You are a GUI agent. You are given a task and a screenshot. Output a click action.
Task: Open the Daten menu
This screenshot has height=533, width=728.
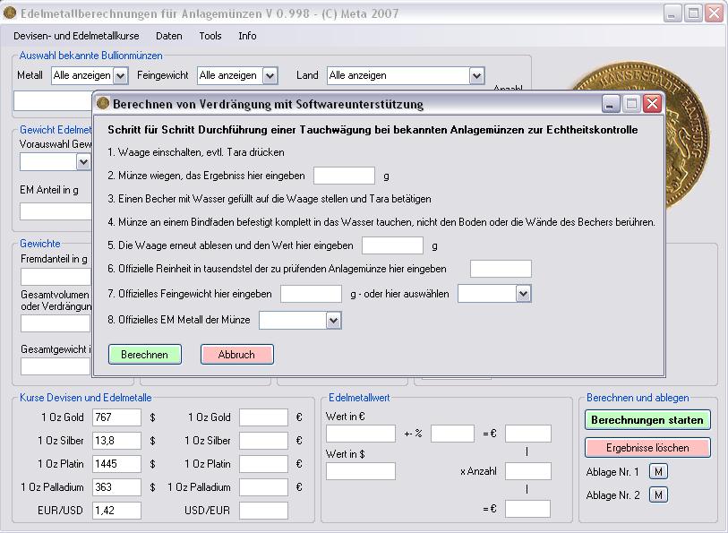tap(168, 36)
